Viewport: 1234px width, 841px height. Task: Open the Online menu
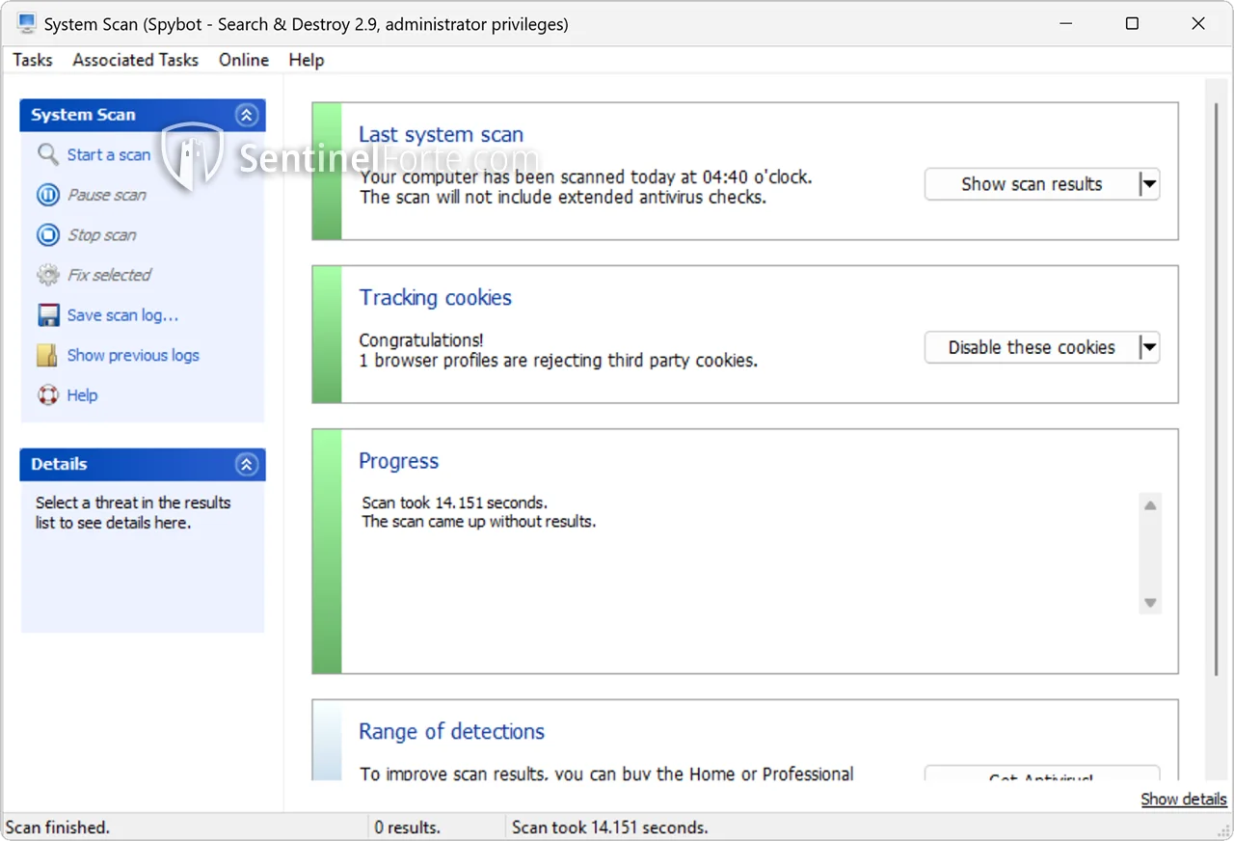tap(244, 60)
